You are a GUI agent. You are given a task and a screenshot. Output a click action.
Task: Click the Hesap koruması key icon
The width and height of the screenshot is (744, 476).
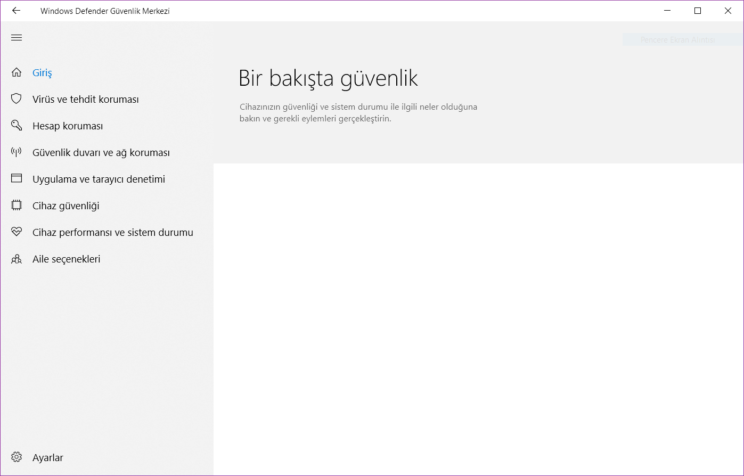16,125
